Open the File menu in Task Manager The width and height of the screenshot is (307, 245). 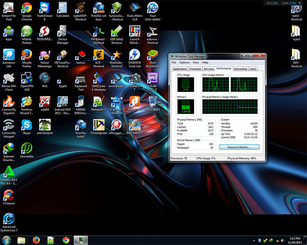coord(174,62)
